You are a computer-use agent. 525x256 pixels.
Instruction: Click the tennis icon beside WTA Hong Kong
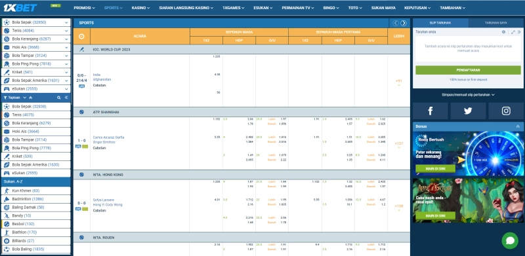point(81,175)
